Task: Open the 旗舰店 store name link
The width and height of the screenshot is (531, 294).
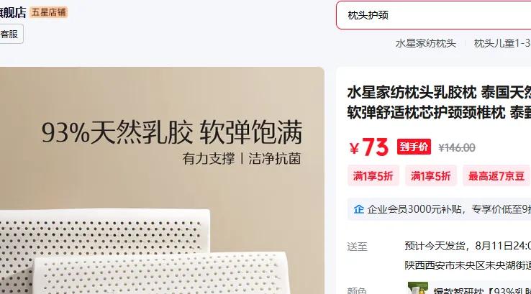Action: click(x=13, y=12)
